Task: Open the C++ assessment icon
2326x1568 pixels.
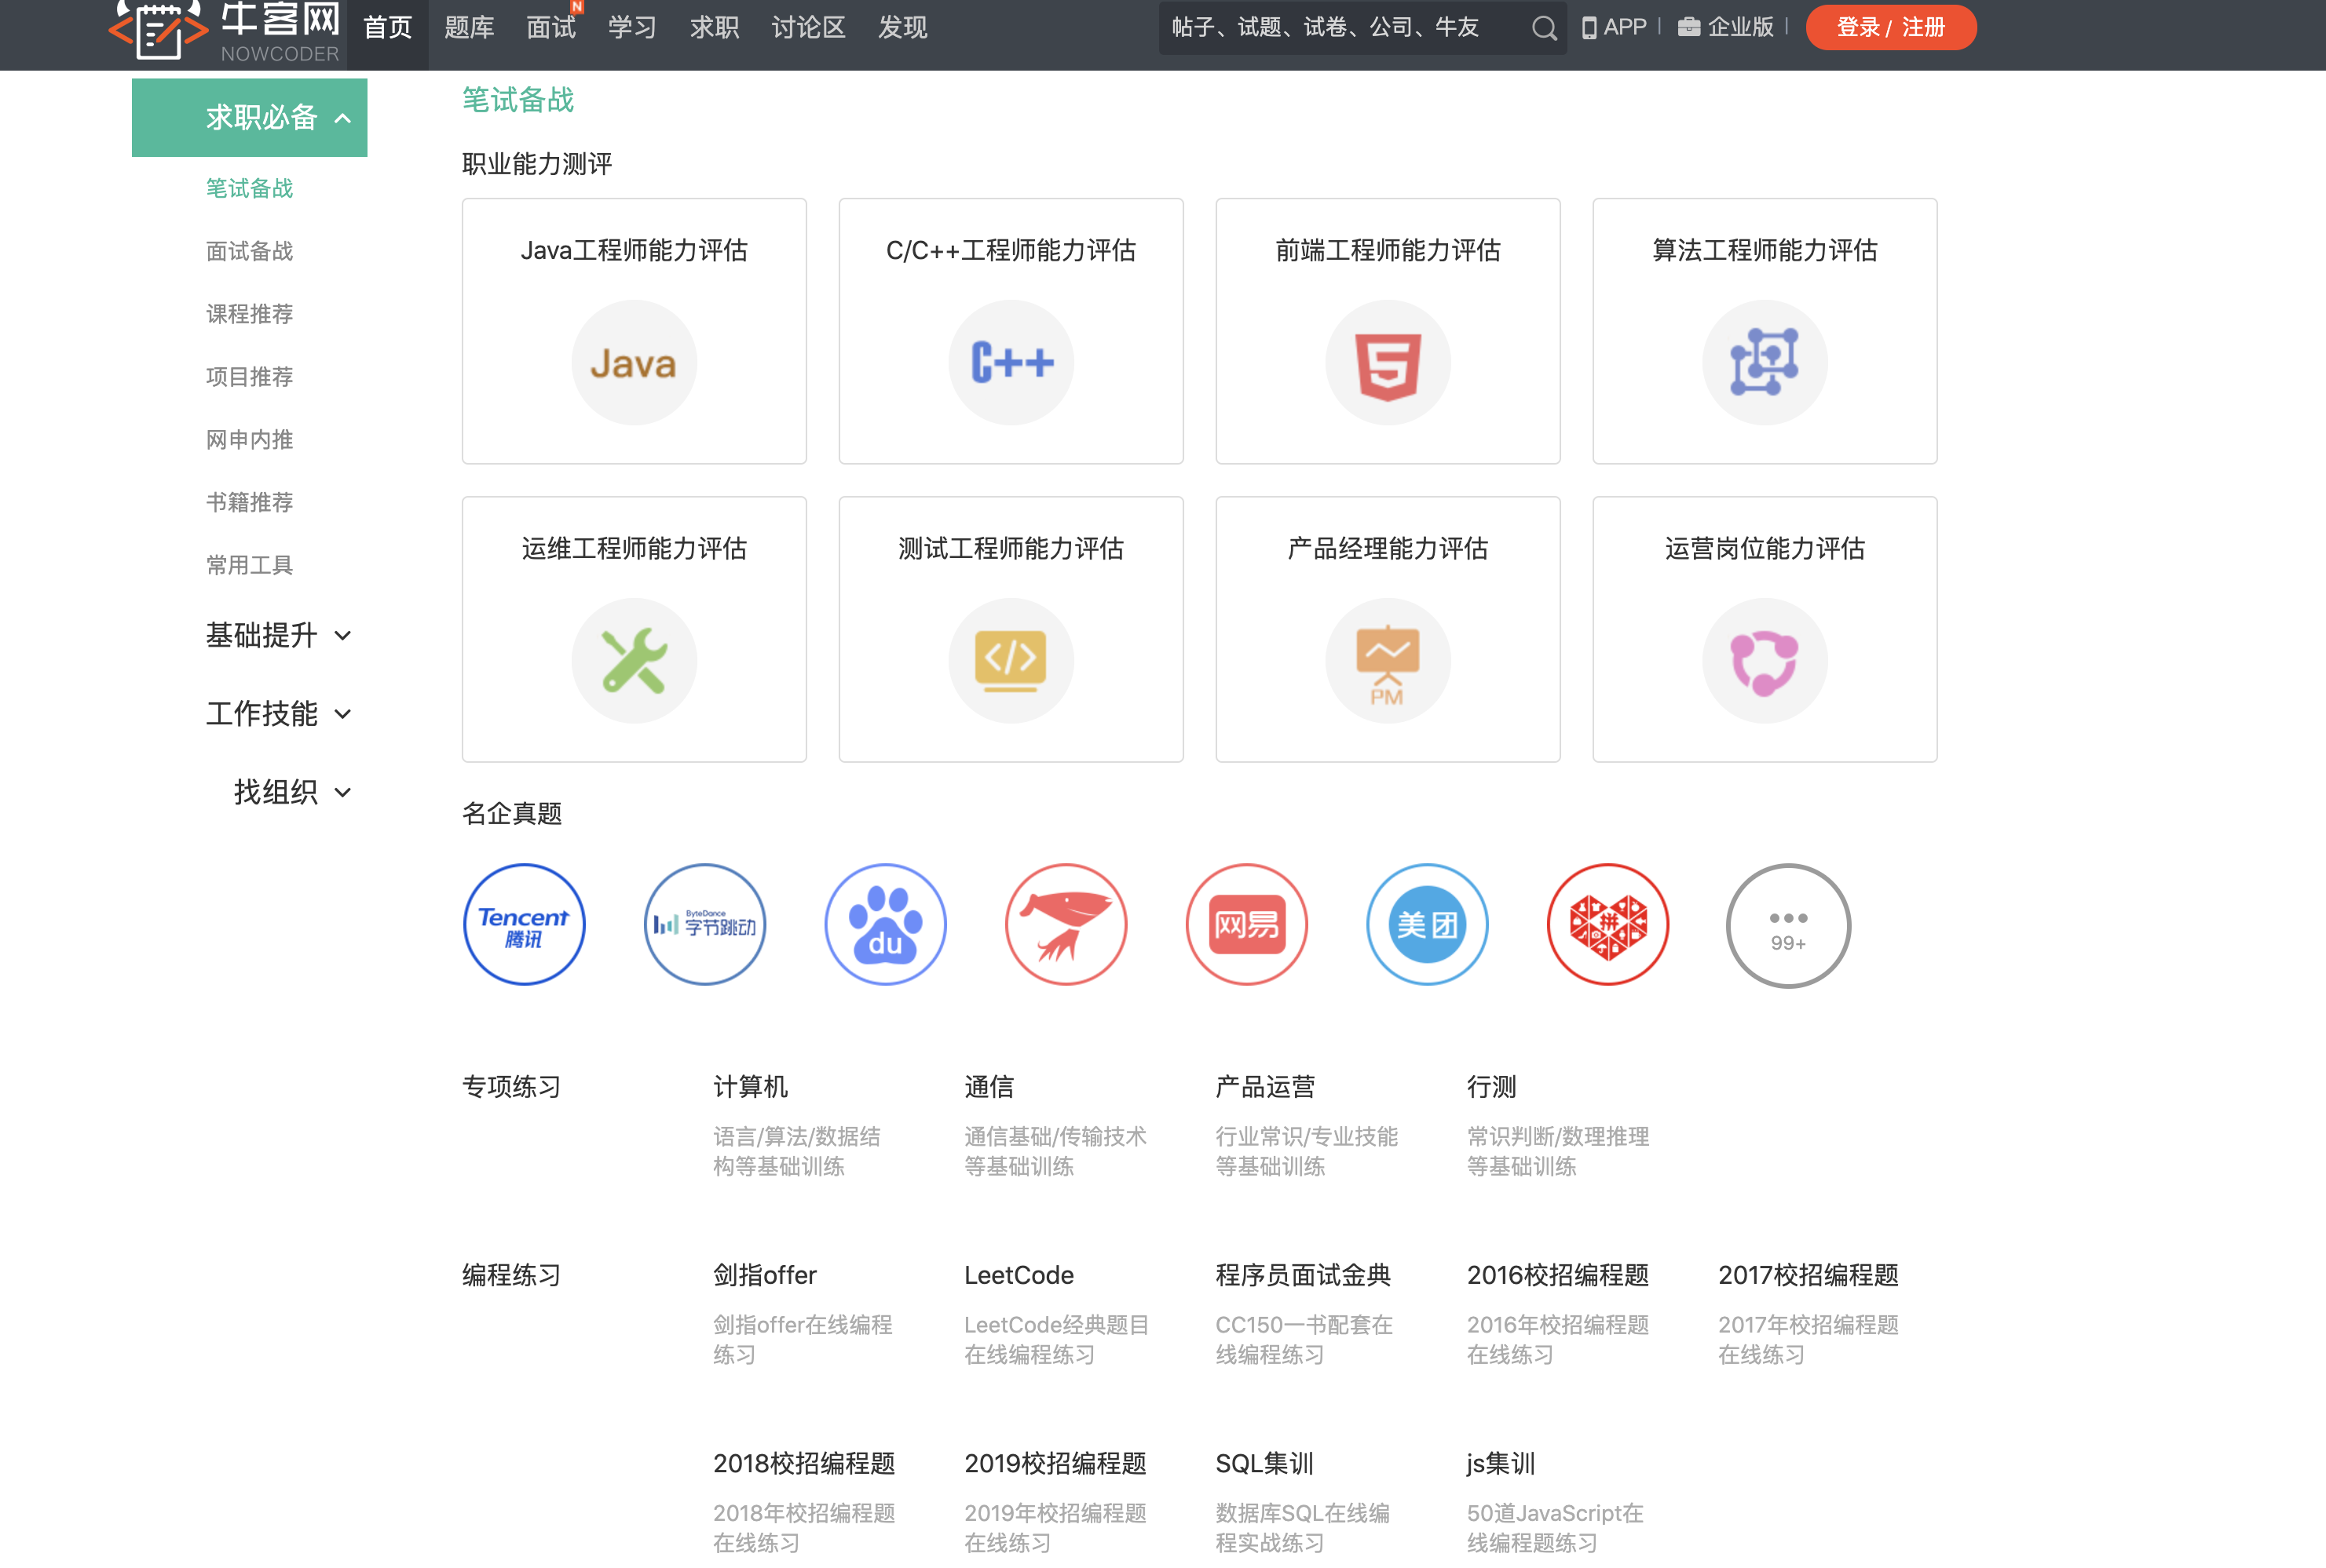Action: (x=1011, y=362)
